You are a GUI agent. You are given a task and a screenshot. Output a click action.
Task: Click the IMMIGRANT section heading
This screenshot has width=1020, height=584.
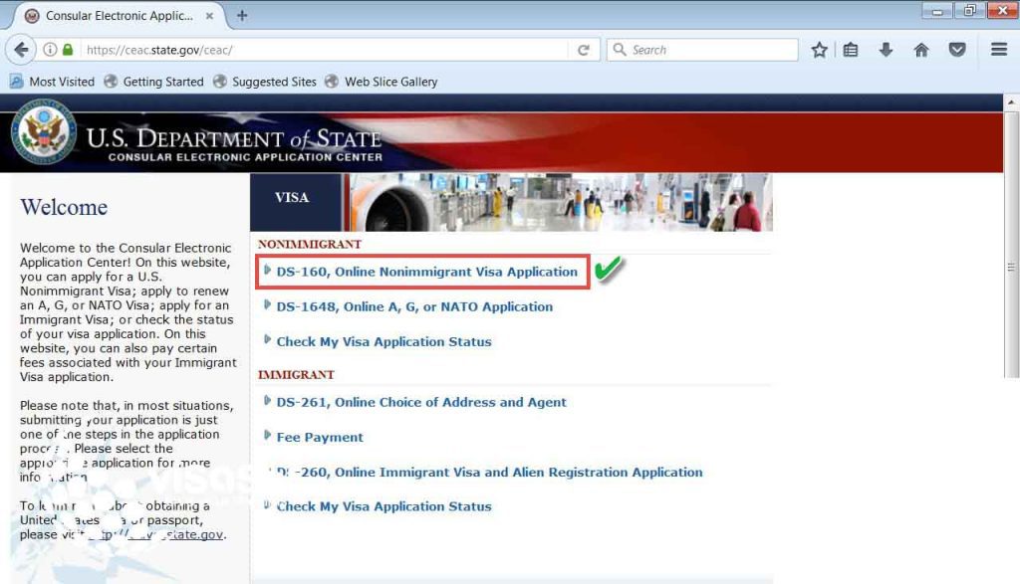pyautogui.click(x=296, y=375)
